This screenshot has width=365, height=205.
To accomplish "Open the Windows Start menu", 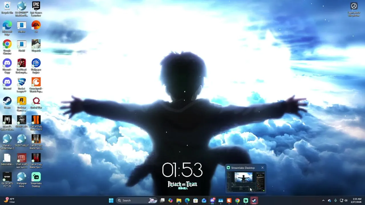I will click(x=111, y=200).
